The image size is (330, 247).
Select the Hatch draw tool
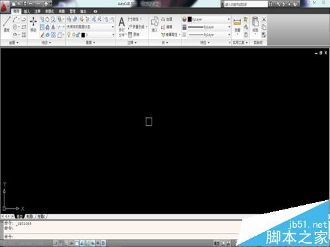[24, 34]
